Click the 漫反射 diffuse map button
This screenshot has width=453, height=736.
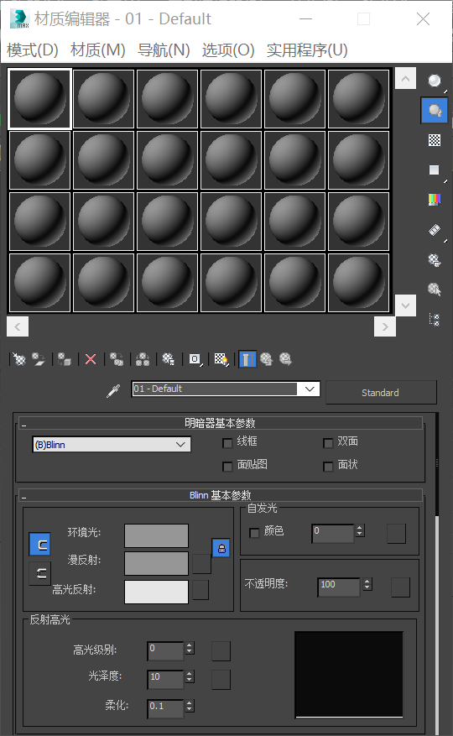202,564
